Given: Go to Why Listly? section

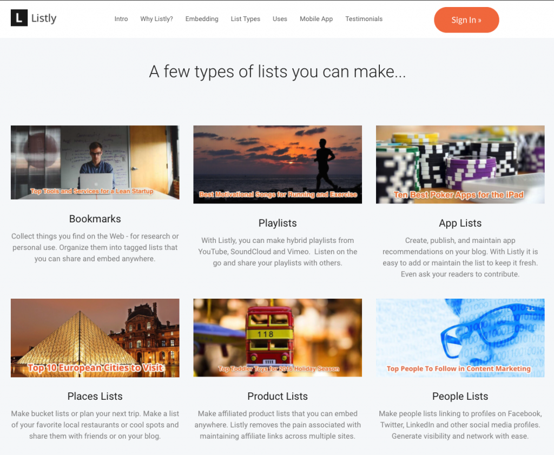Looking at the screenshot, I should [156, 19].
